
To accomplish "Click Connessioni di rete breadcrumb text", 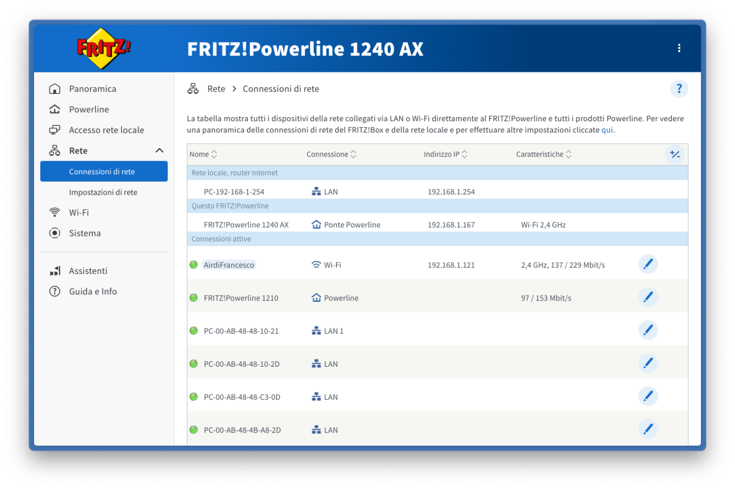I will point(281,89).
